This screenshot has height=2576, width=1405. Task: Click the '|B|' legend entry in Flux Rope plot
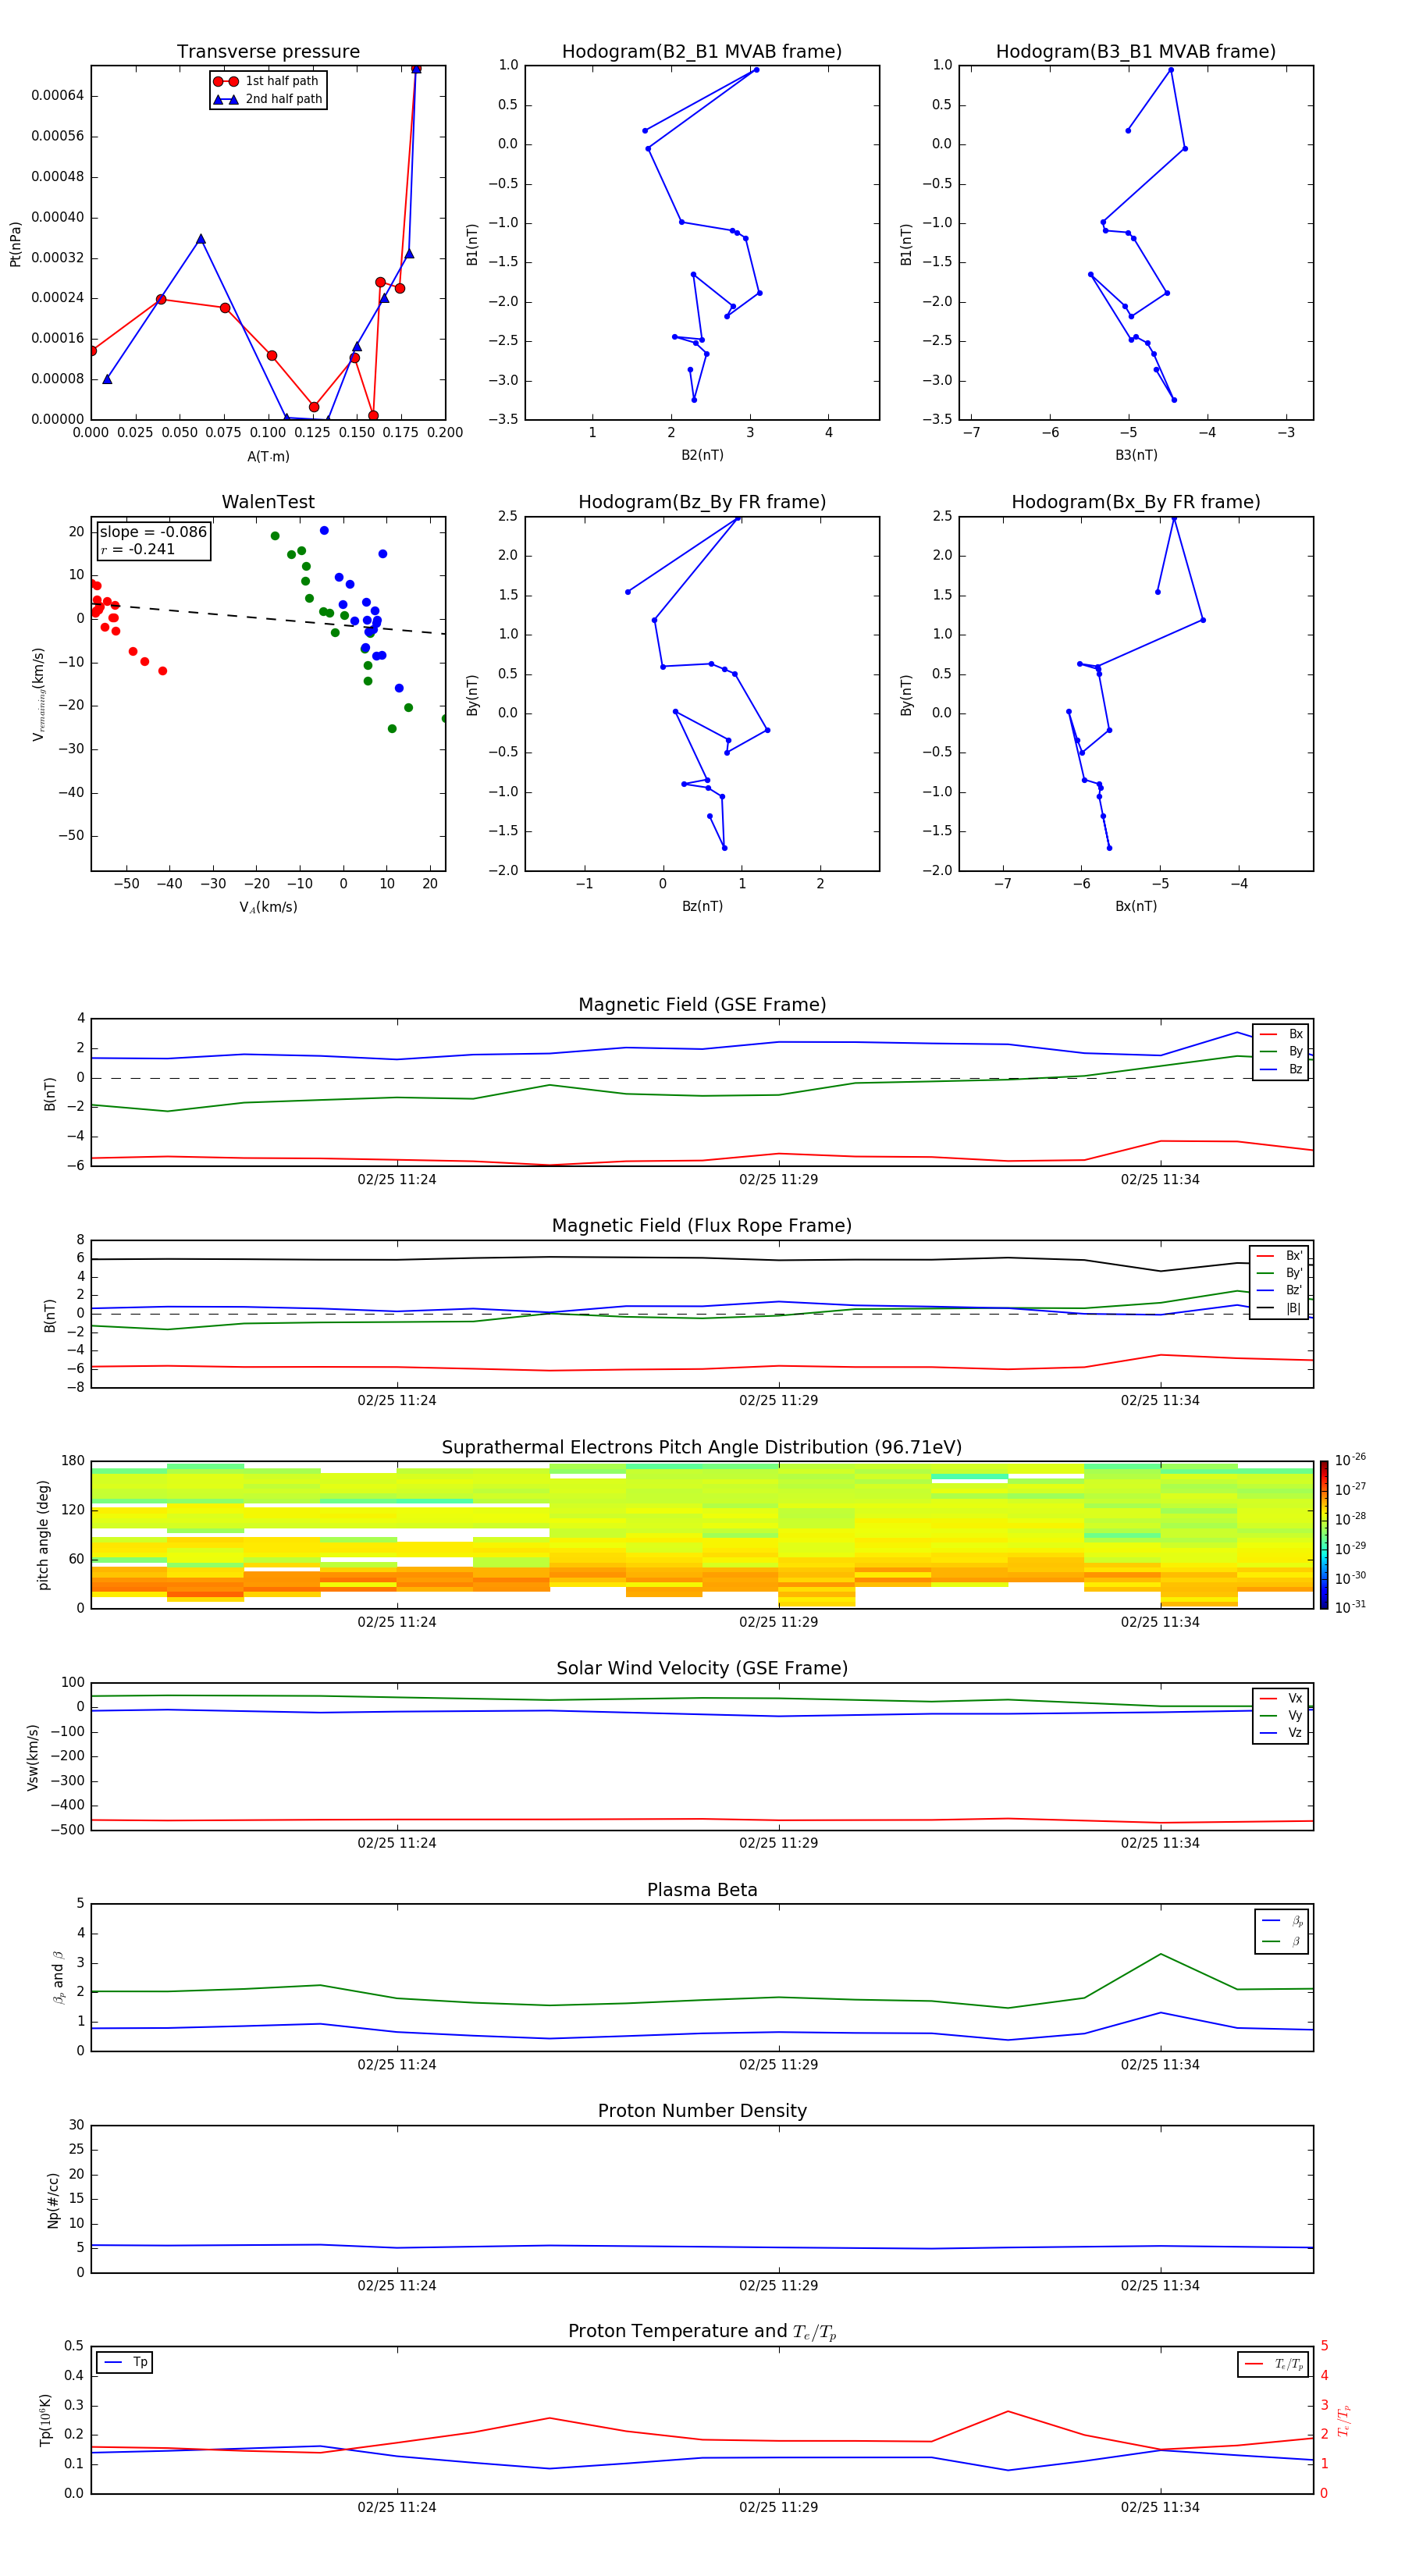pyautogui.click(x=1279, y=1308)
